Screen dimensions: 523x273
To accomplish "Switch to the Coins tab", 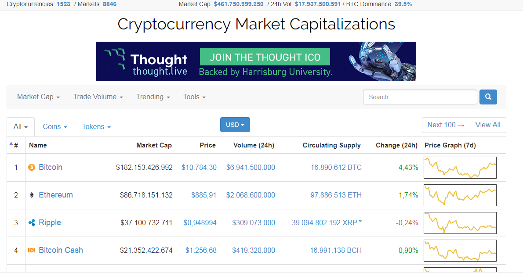I will pyautogui.click(x=55, y=126).
